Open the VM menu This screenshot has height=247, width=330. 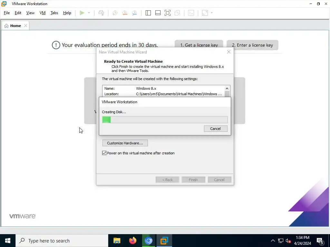(x=43, y=13)
